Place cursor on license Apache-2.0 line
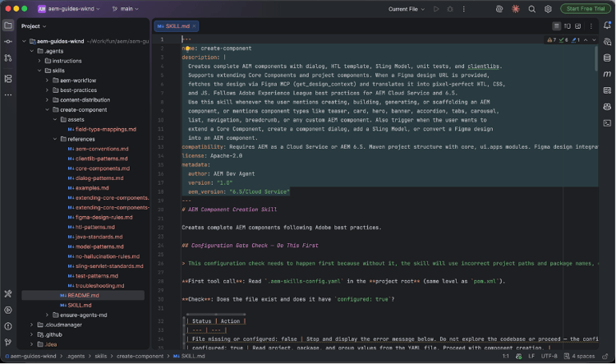 tap(212, 156)
